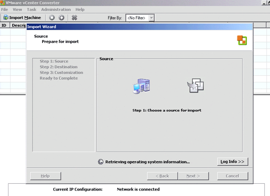Viewport: 270px width, 196px height.
Task: Click the wizard Help button
Action: click(x=46, y=176)
